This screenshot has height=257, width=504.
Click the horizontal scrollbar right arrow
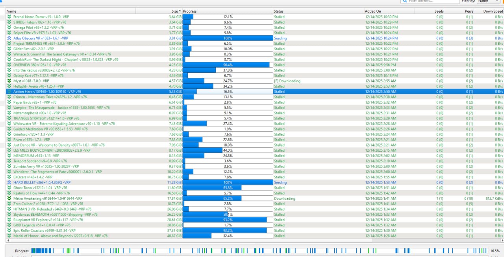[502, 240]
